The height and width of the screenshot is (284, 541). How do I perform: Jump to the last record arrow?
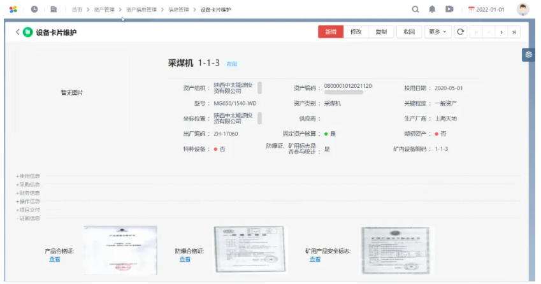click(x=514, y=32)
